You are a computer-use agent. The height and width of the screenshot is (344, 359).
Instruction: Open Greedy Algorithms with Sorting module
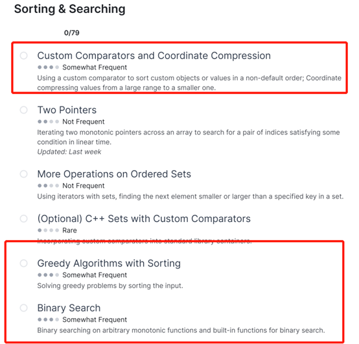[109, 264]
